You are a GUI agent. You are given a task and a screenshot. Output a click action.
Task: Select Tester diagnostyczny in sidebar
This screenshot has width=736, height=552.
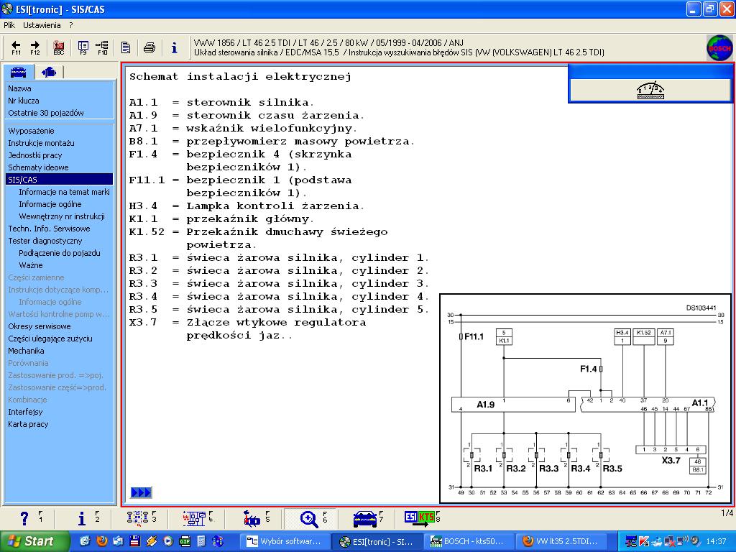45,241
